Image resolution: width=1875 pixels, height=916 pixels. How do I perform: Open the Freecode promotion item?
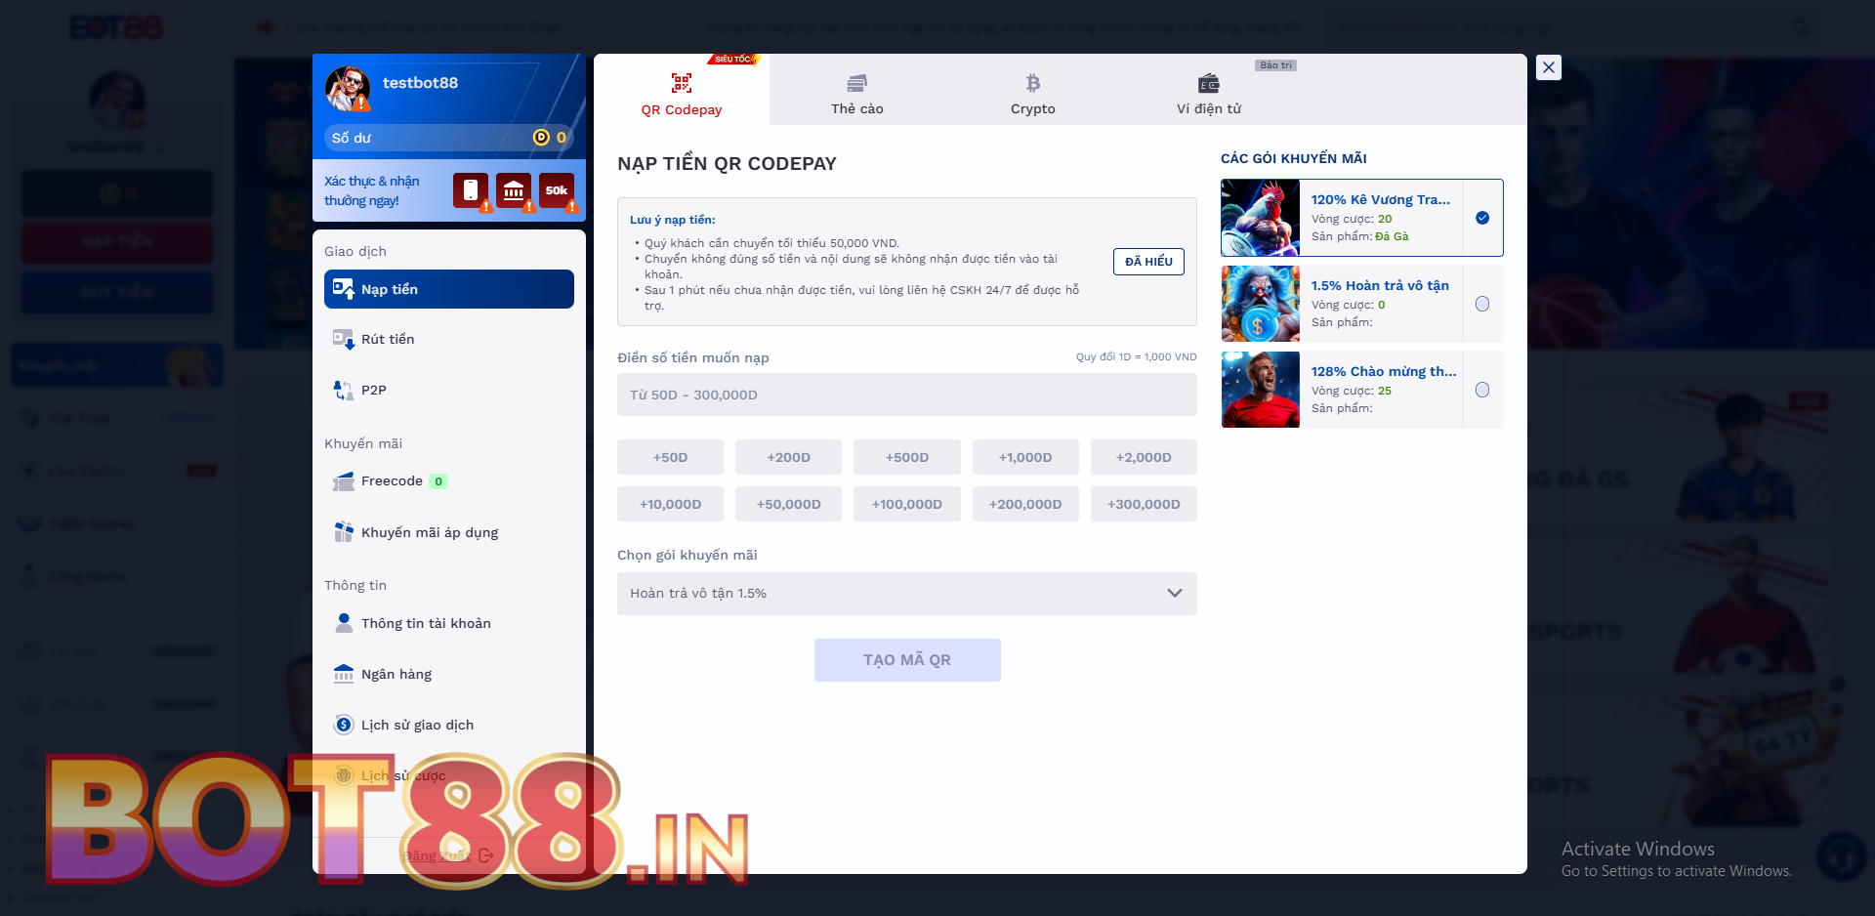coord(392,481)
